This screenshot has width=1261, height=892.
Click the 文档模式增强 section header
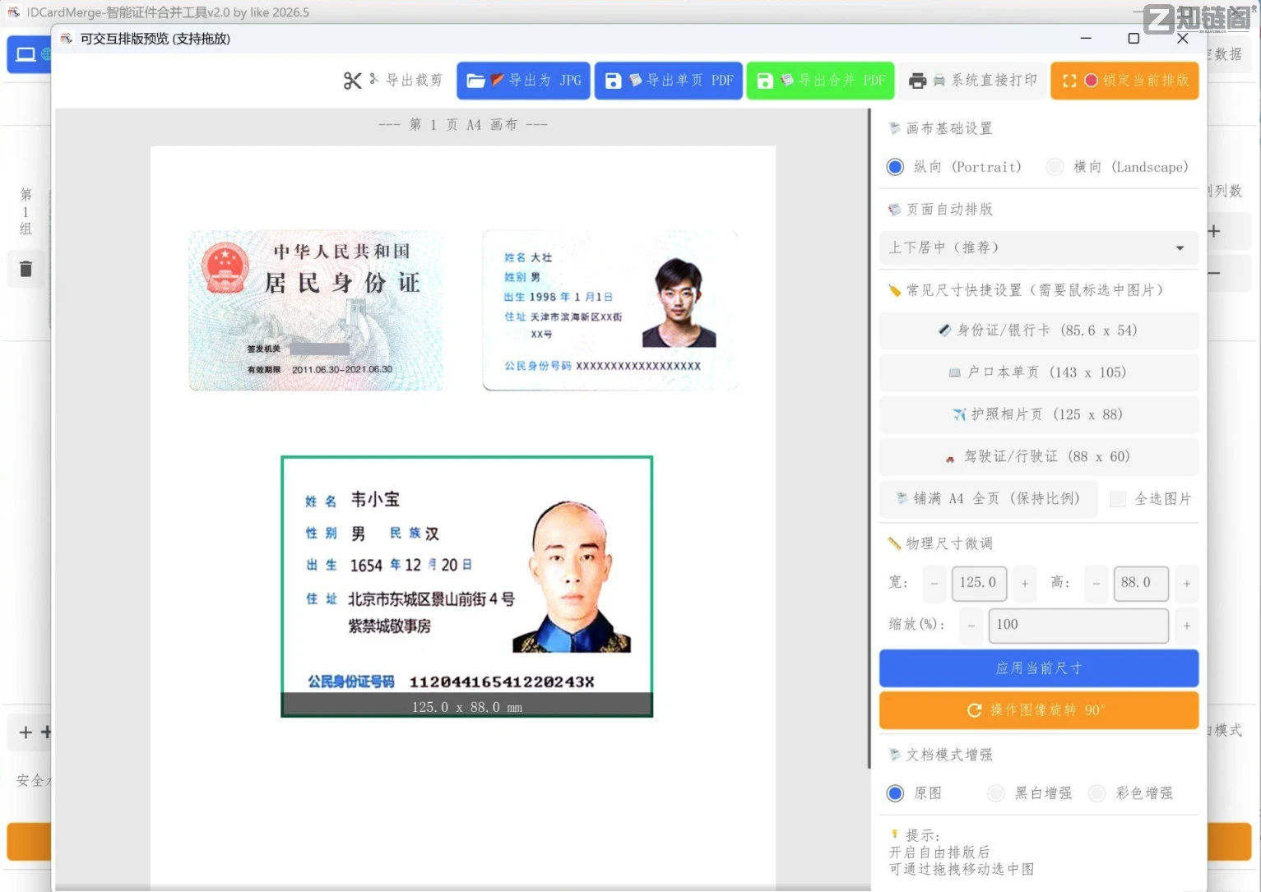[x=949, y=755]
